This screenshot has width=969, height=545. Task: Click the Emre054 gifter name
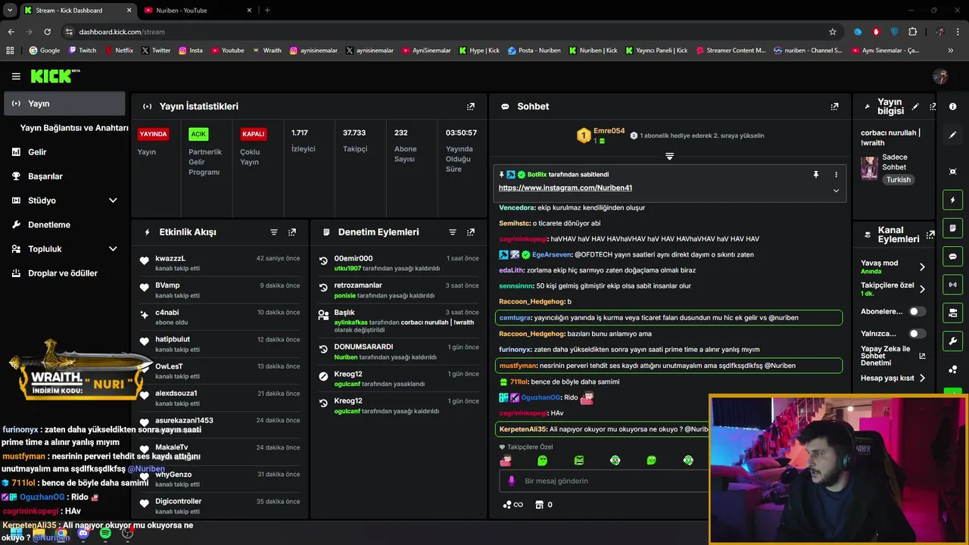point(609,131)
